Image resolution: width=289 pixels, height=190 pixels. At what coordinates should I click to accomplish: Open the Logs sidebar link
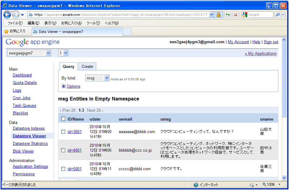pos(17,90)
